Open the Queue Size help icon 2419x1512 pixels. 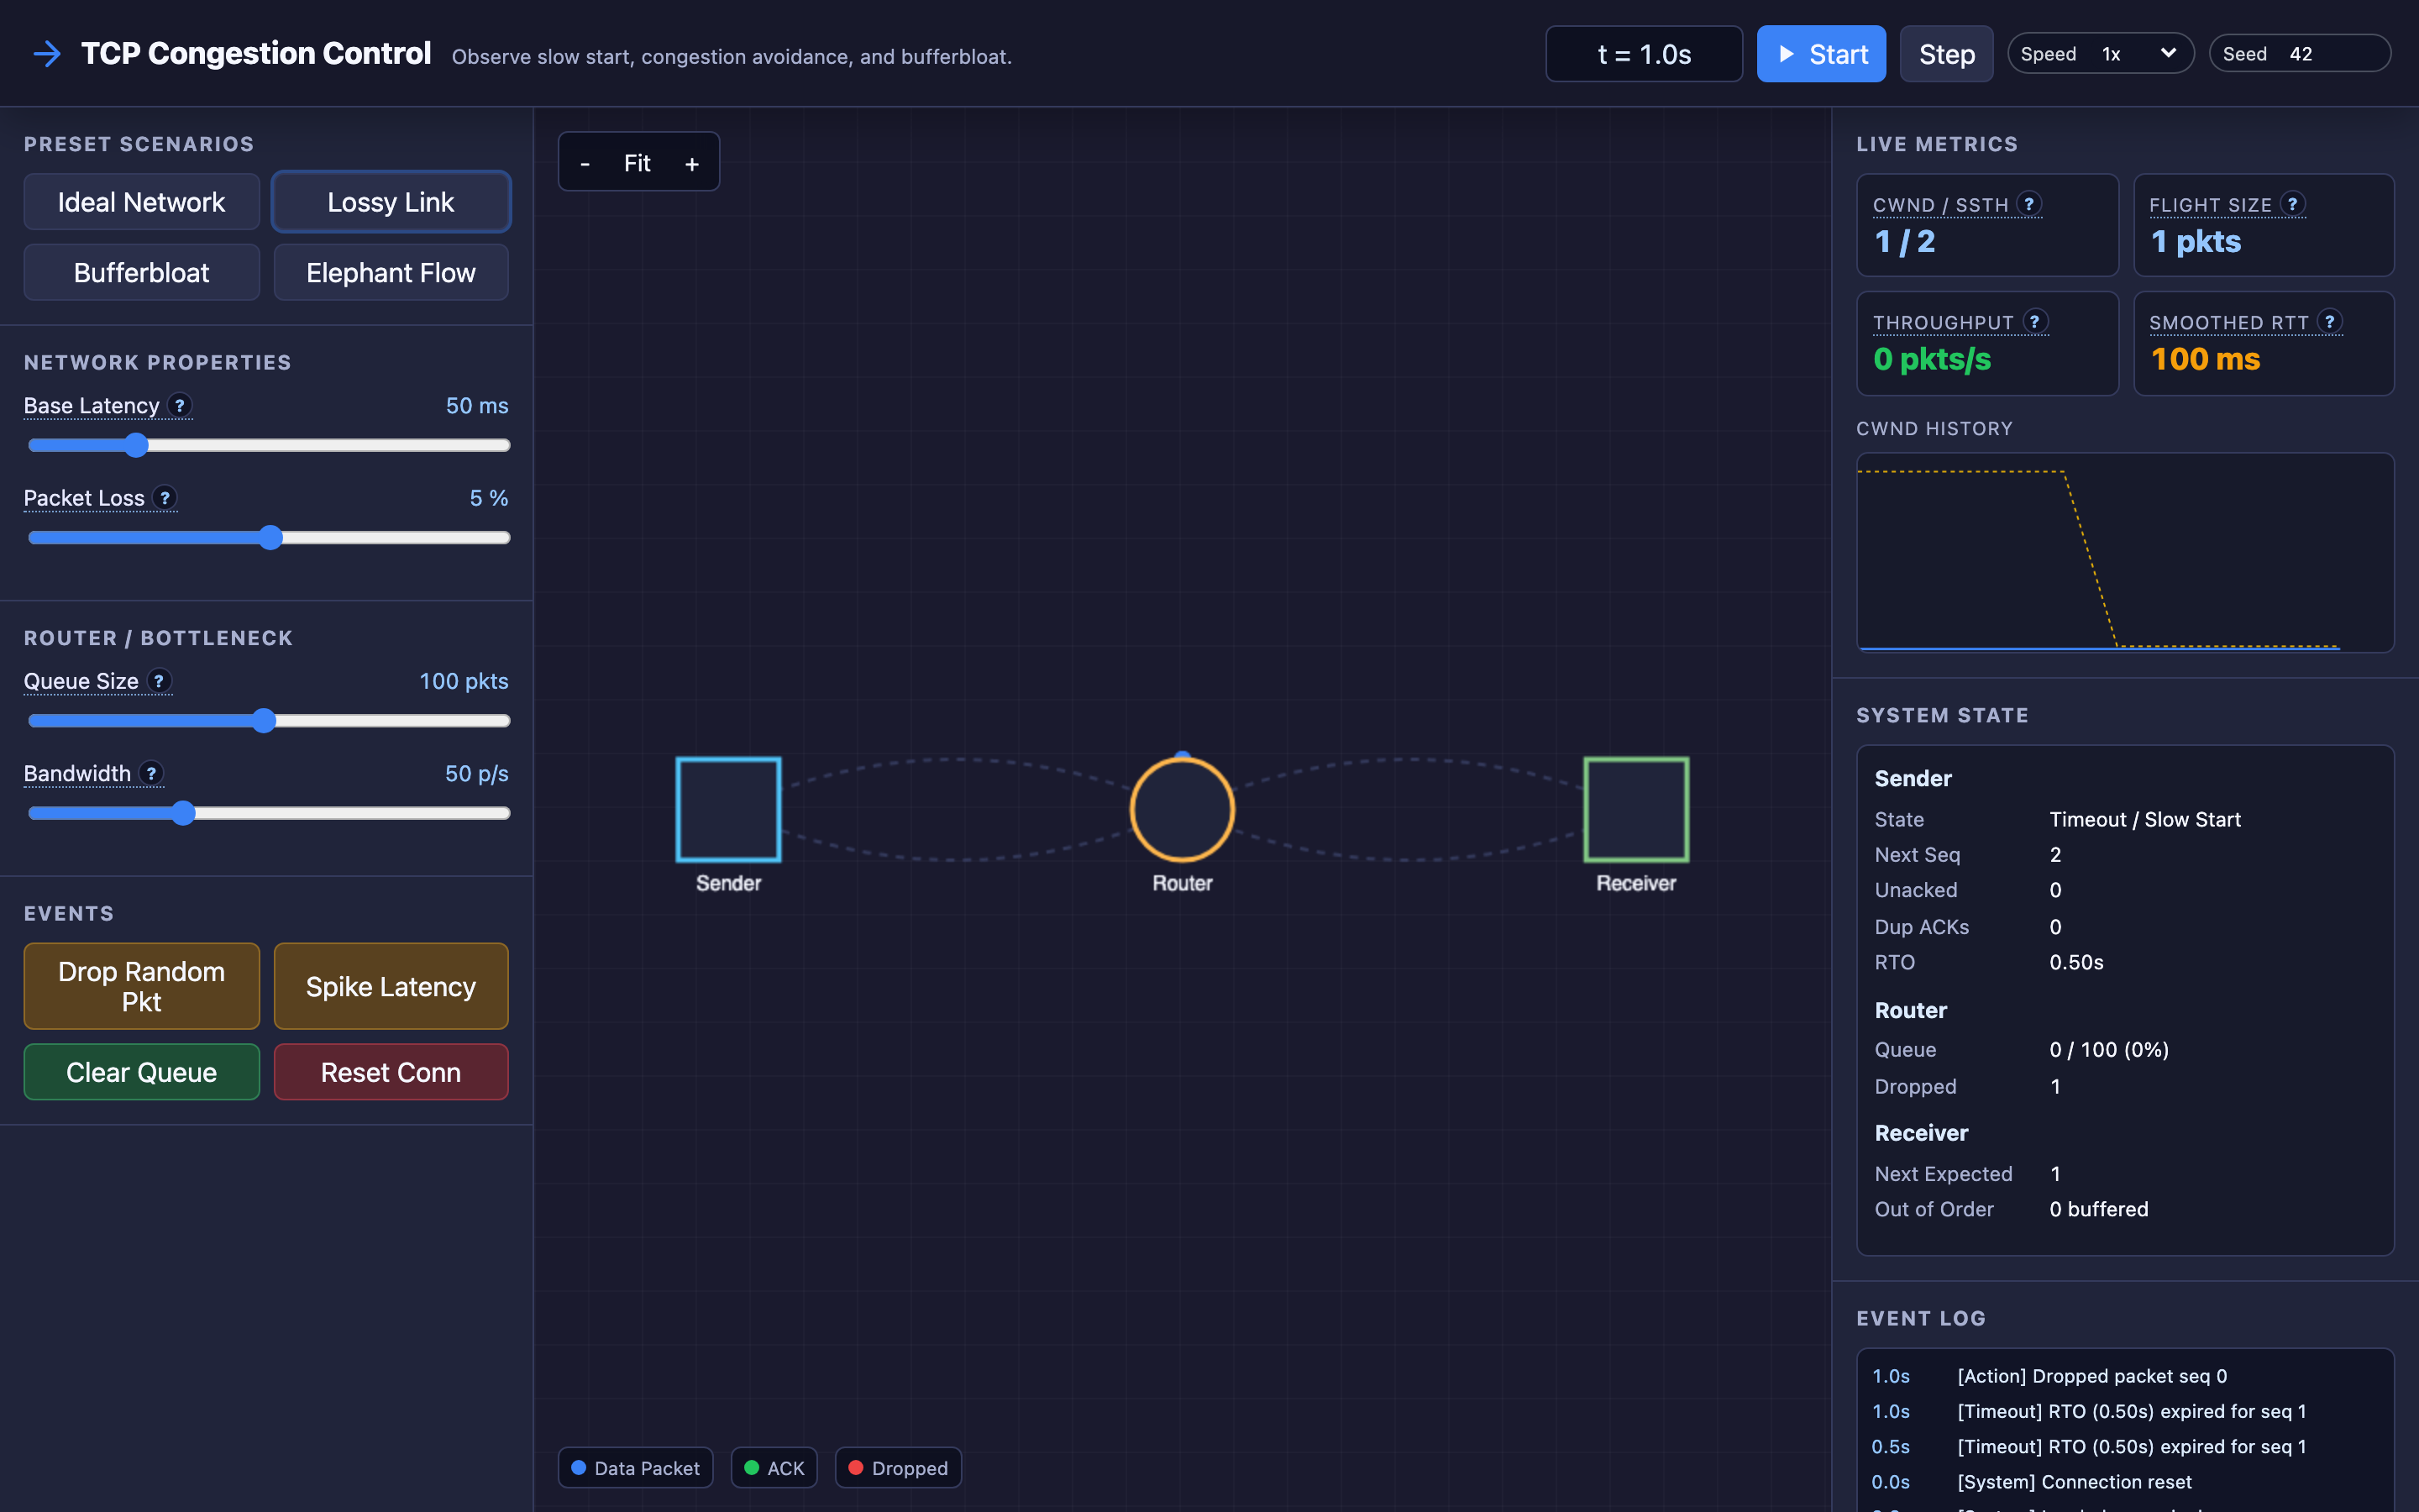pos(159,681)
